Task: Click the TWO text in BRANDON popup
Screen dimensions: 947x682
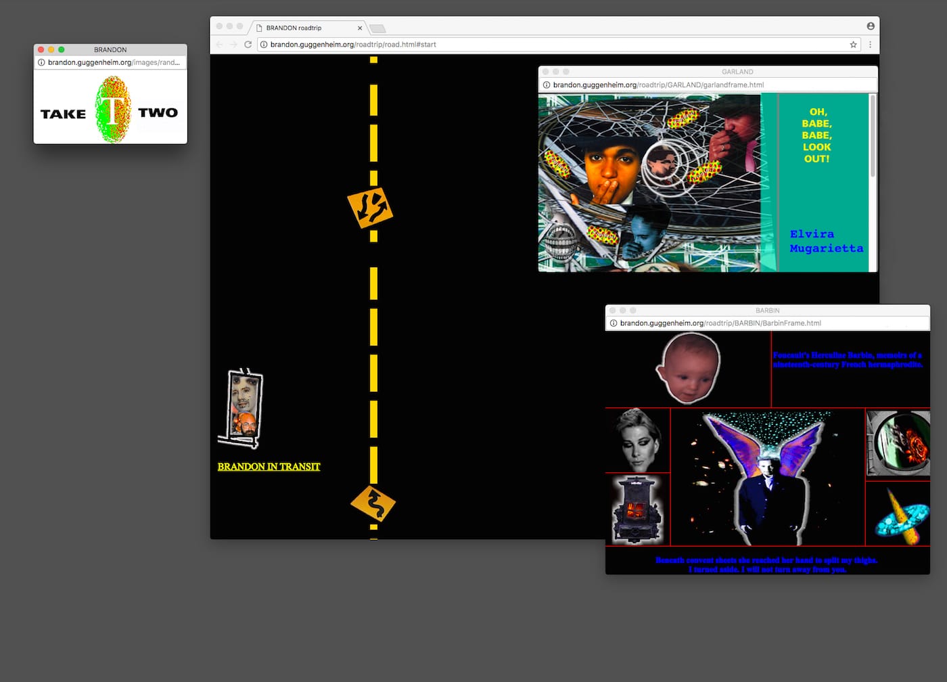Action: click(x=158, y=112)
